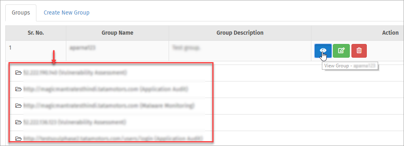Select the magicmantratesthindi Malware Monitoring entry text
This screenshot has width=404, height=146.
(109, 106)
